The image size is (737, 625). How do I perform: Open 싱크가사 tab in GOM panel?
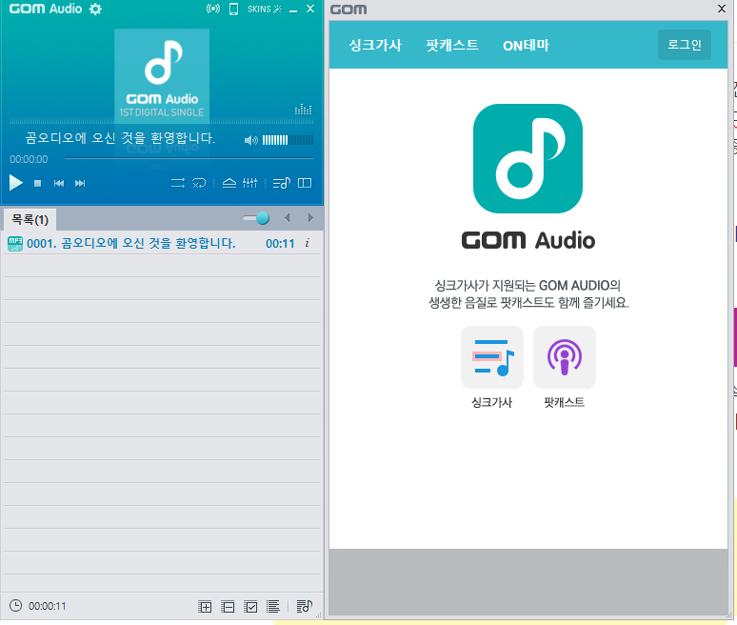coord(375,45)
